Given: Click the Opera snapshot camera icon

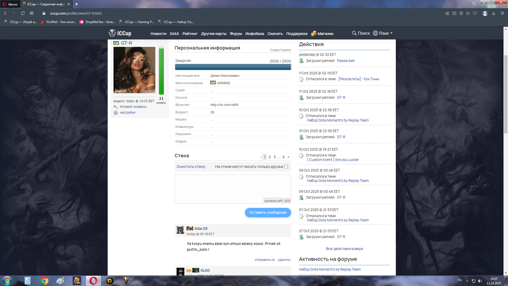Looking at the screenshot, I should (x=454, y=13).
